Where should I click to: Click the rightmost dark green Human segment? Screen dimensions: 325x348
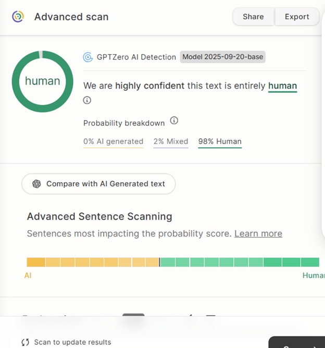click(x=309, y=262)
